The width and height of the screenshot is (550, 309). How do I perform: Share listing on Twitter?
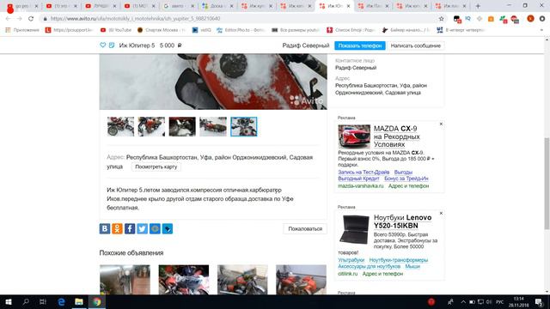click(143, 229)
